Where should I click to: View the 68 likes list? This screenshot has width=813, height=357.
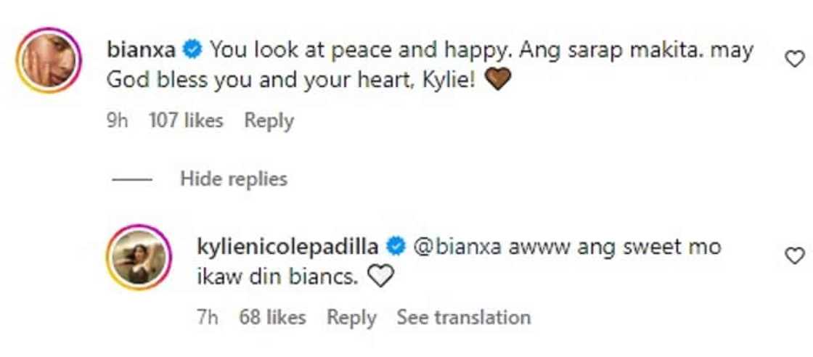point(271,317)
